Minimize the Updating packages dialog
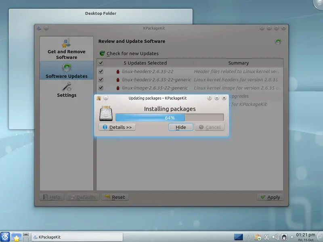The width and height of the screenshot is (323, 242). (217, 98)
